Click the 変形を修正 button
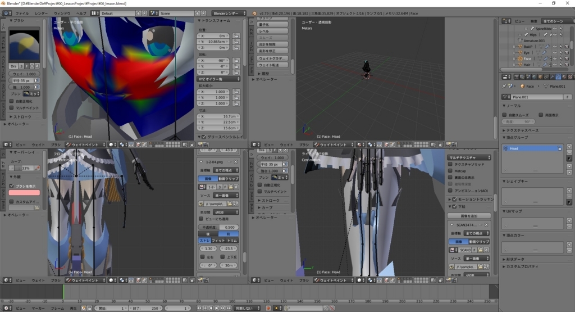 (x=272, y=51)
